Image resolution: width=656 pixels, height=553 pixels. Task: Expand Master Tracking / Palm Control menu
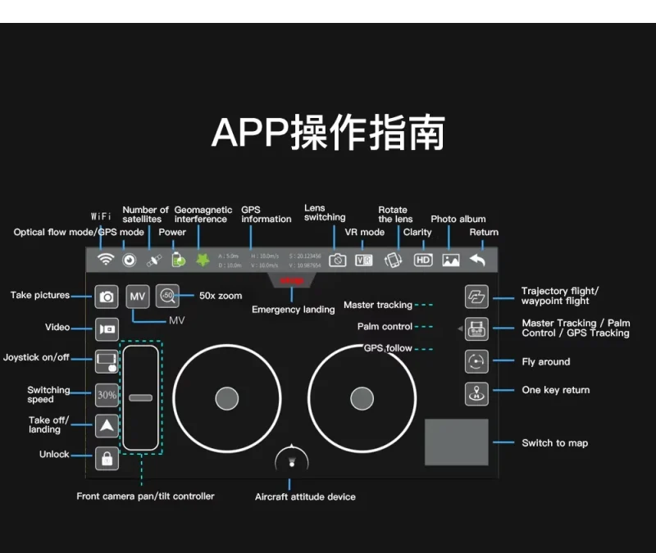click(x=476, y=329)
